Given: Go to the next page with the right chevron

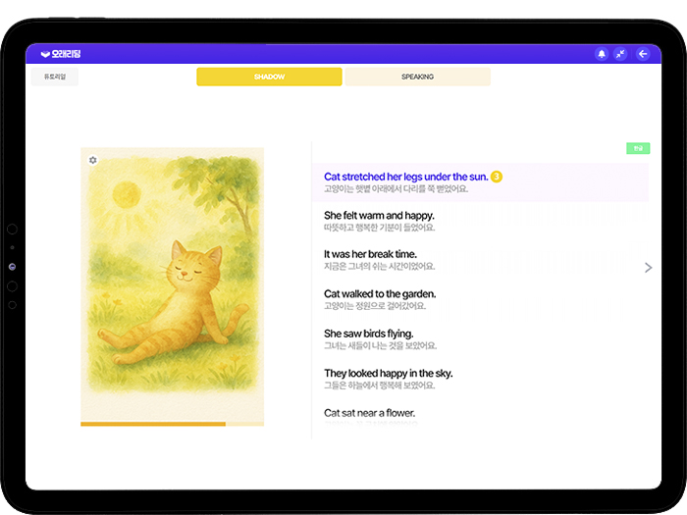Looking at the screenshot, I should click(648, 267).
